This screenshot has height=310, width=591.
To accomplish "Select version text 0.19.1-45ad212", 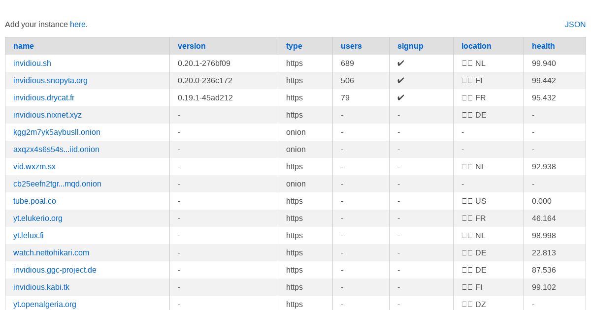I will (x=205, y=97).
